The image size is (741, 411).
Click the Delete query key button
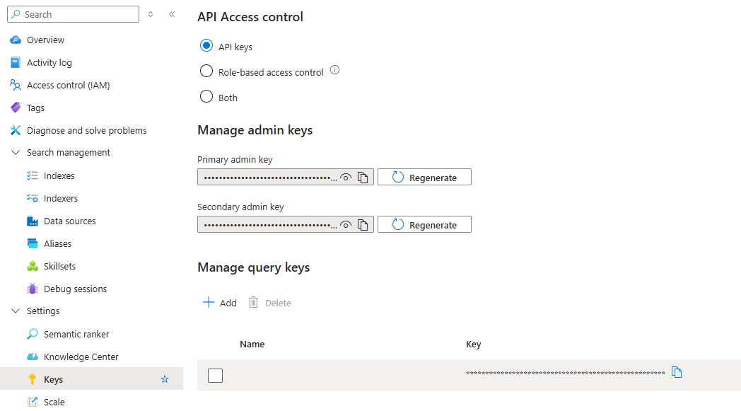pos(270,303)
